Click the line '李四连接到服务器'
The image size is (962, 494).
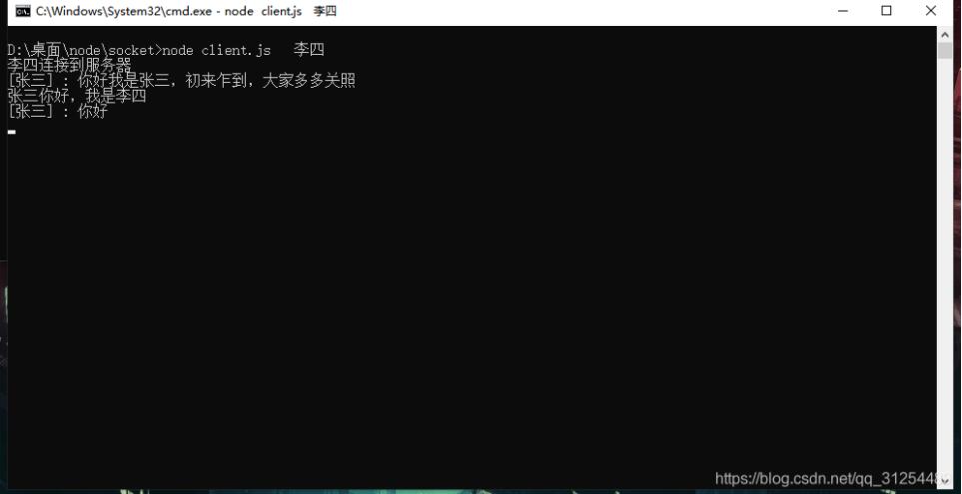pyautogui.click(x=69, y=65)
